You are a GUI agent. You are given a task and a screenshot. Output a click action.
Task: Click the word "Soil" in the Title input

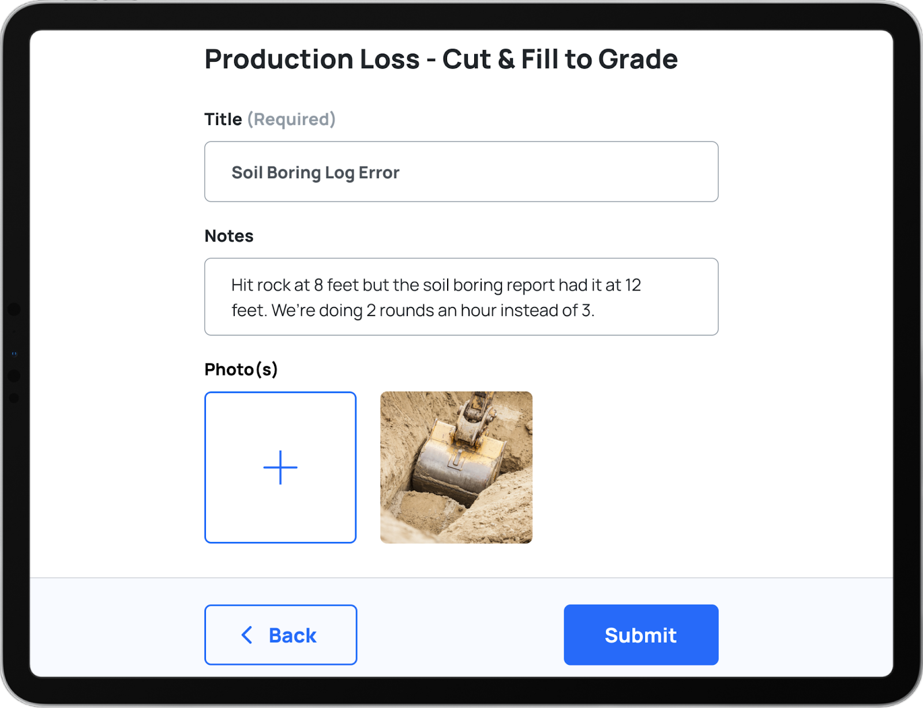(247, 172)
